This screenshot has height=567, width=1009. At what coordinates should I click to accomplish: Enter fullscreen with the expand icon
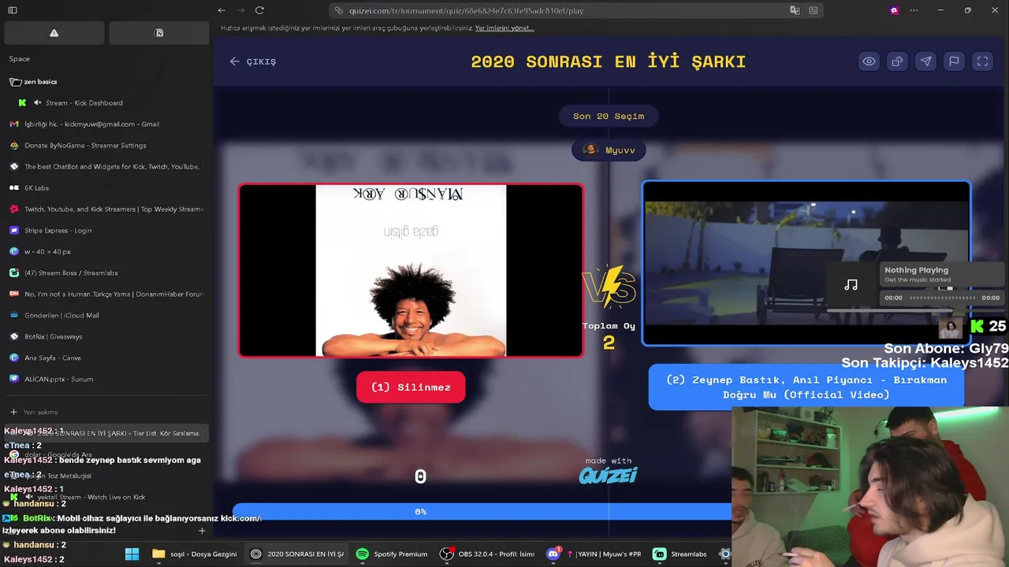pyautogui.click(x=982, y=61)
